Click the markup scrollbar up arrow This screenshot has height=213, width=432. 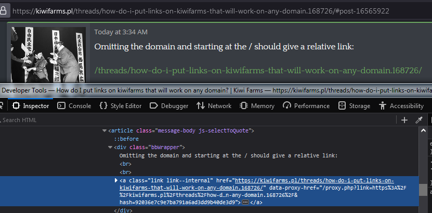click(423, 131)
